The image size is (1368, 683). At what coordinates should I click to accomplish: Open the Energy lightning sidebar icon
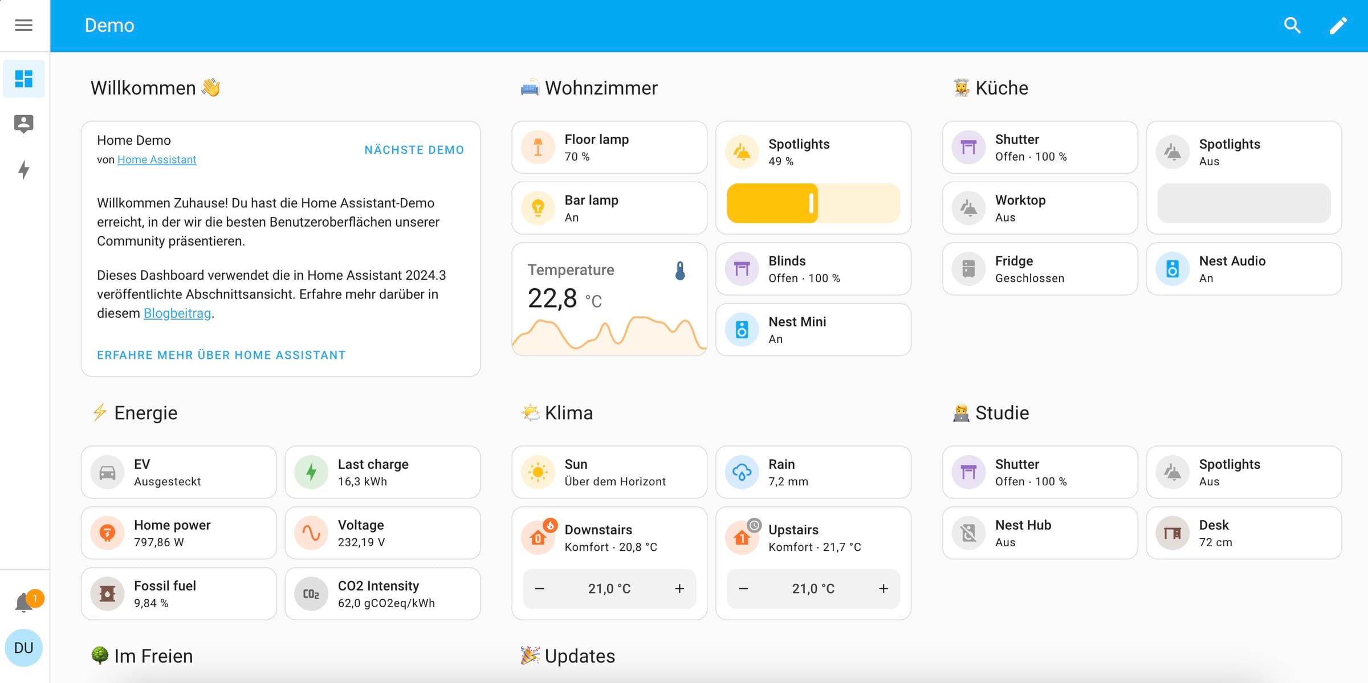pos(24,170)
